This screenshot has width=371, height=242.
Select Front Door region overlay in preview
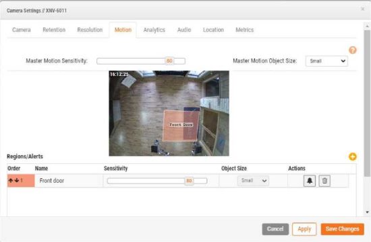(x=181, y=125)
